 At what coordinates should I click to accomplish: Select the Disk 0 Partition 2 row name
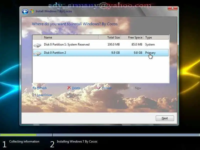(x=55, y=53)
